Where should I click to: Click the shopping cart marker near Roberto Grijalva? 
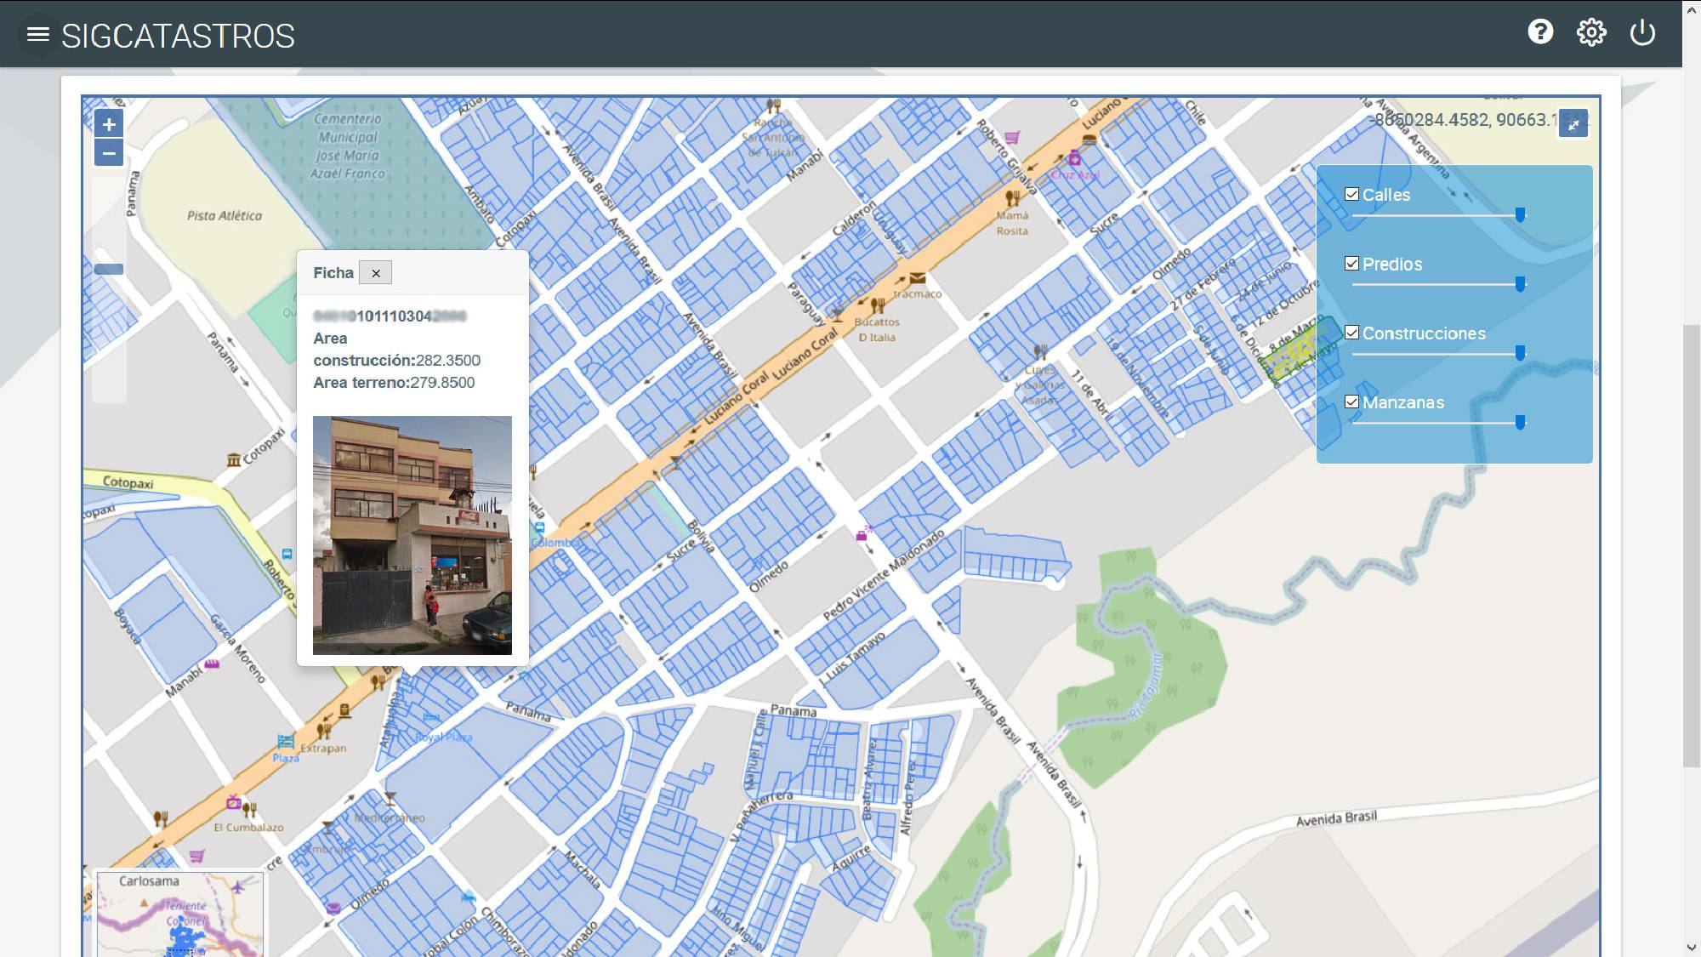tap(1012, 137)
